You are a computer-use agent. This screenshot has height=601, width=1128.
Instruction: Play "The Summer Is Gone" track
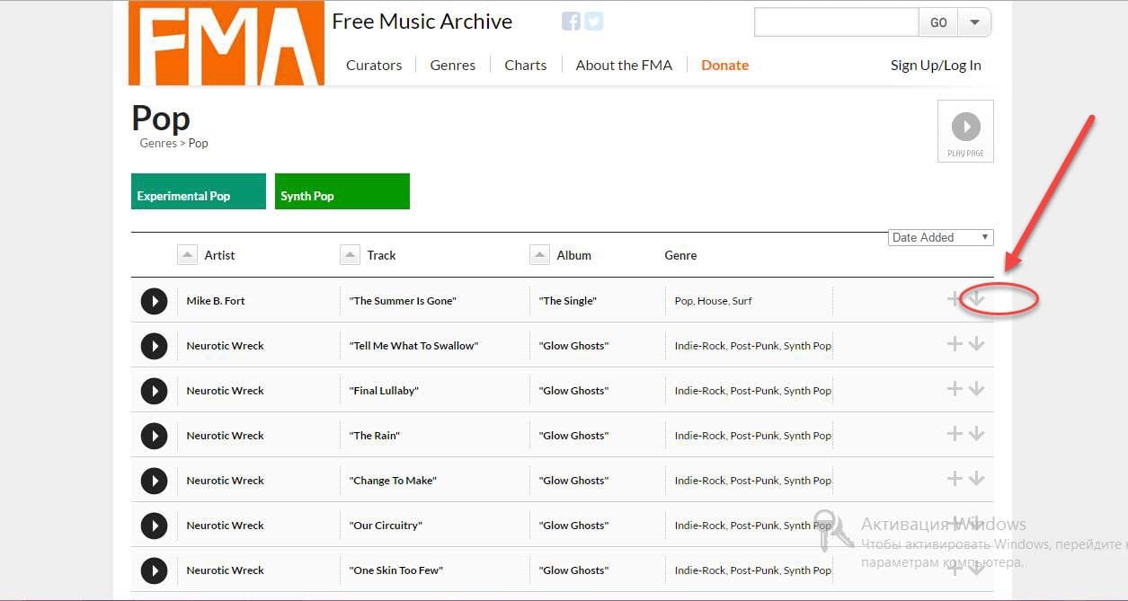155,301
